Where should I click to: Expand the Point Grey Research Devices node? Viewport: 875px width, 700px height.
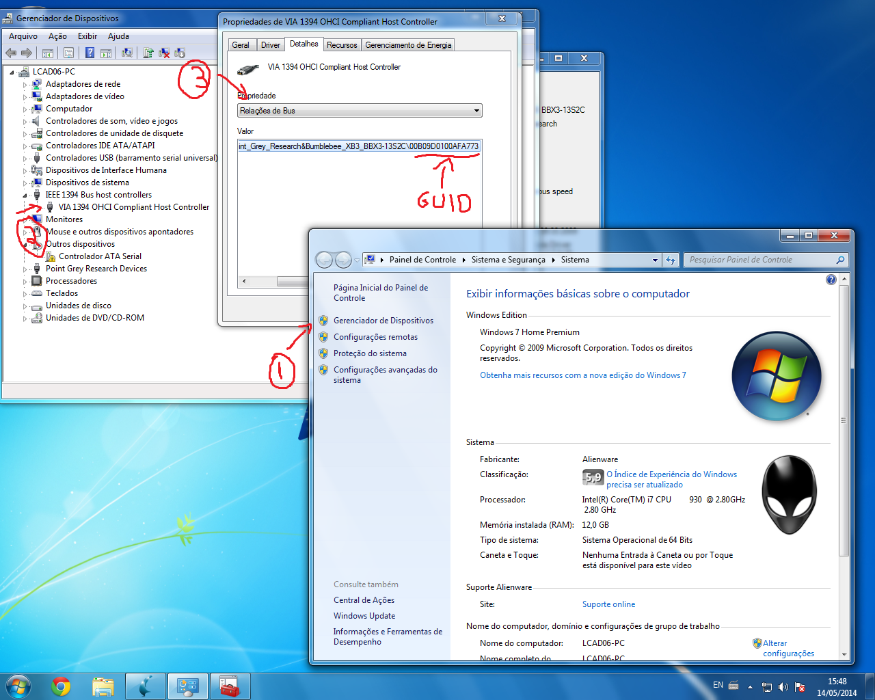pyautogui.click(x=25, y=269)
